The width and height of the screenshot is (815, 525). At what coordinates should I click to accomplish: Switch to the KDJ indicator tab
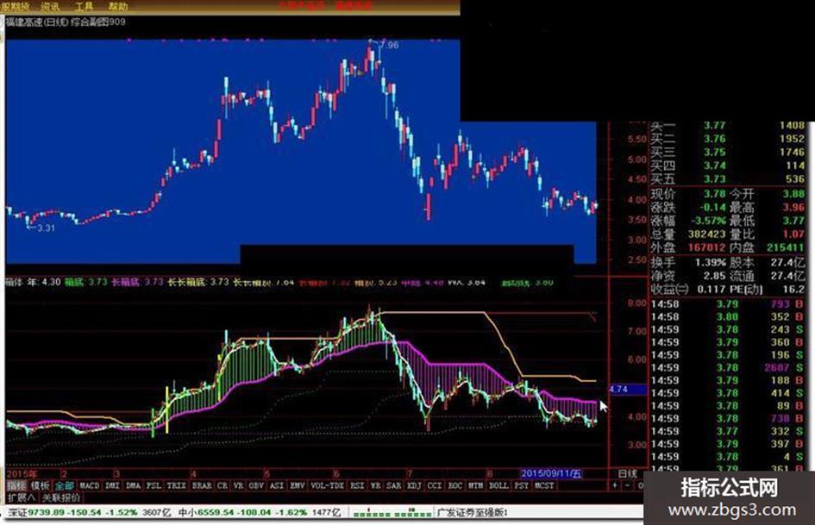[414, 485]
